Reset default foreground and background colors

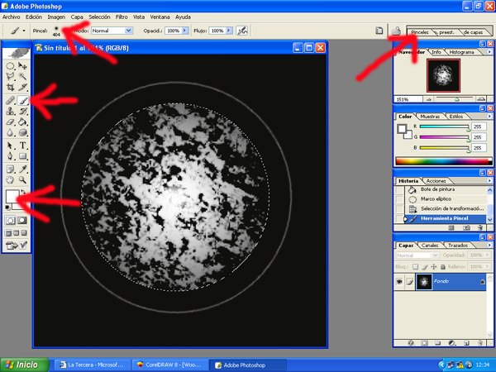click(x=7, y=207)
